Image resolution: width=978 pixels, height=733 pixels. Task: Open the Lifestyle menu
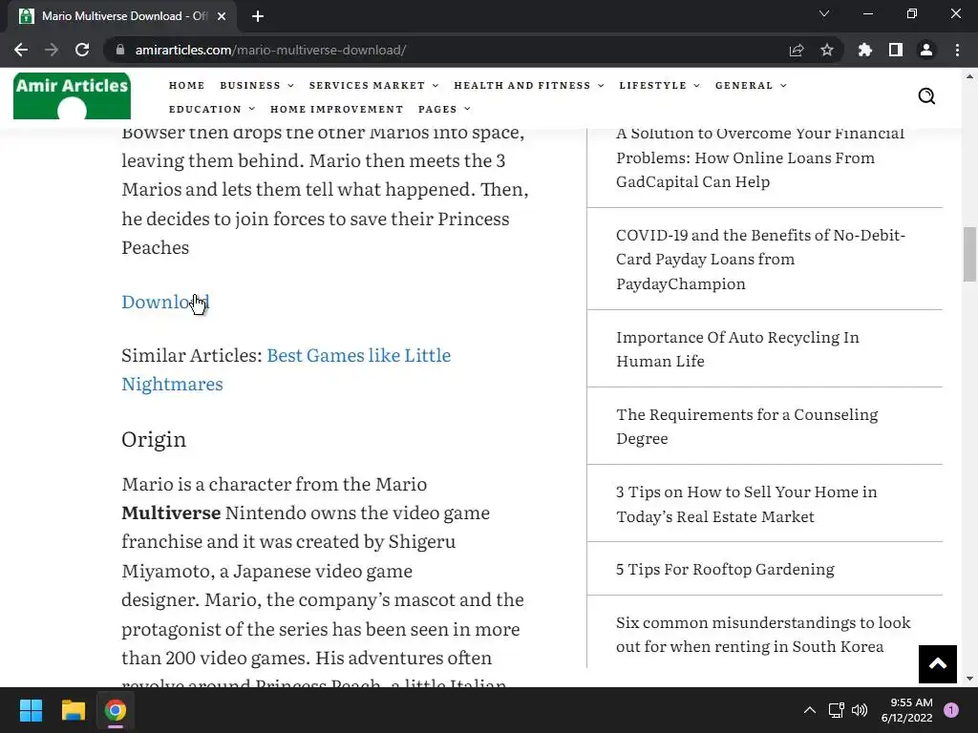pos(652,85)
